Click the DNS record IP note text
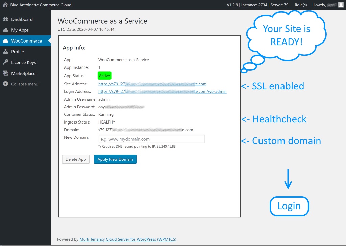This screenshot has height=246, width=346. pos(137,146)
